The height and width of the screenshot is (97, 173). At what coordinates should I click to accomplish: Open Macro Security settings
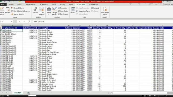[x=18, y=14]
